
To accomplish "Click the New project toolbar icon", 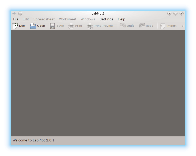I will pos(15,26).
